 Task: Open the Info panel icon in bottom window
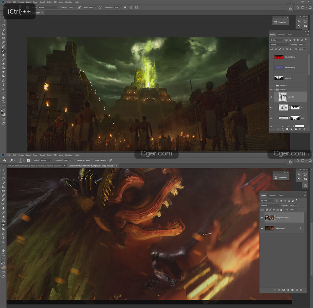click(x=305, y=186)
